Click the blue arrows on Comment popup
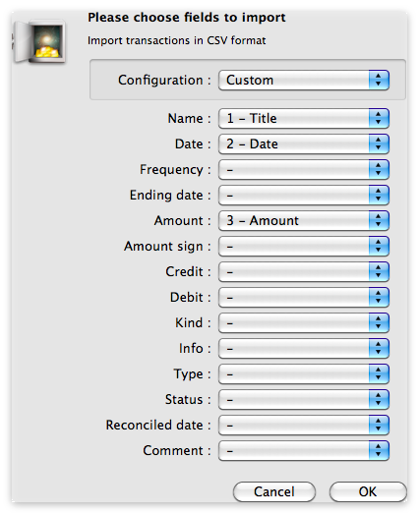 (x=379, y=451)
